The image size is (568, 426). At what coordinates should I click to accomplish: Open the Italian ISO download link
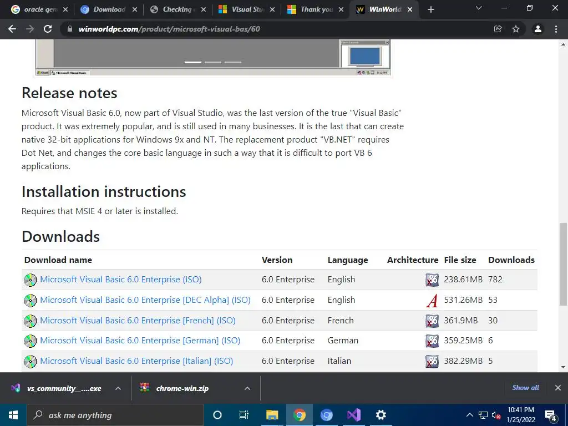[x=136, y=361]
